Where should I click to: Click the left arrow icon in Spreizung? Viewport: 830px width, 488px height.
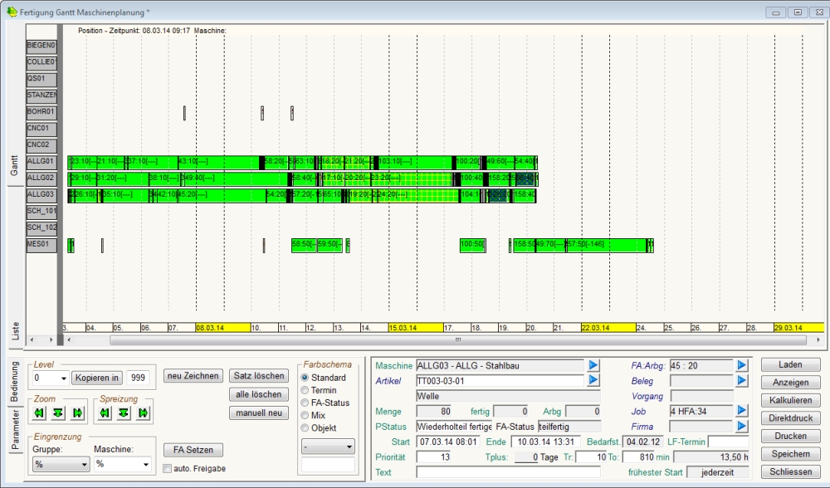coord(105,412)
